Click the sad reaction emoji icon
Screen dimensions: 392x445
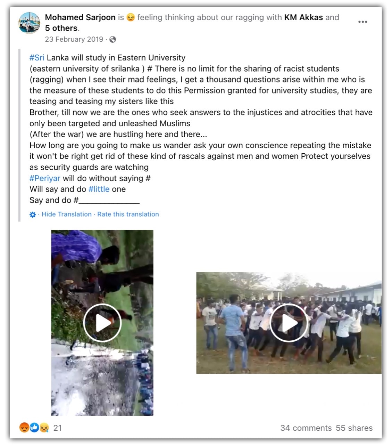[x=44, y=428]
